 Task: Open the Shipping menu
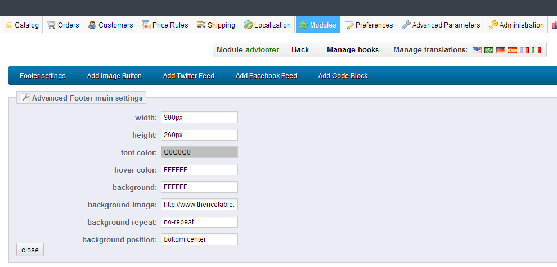[215, 25]
